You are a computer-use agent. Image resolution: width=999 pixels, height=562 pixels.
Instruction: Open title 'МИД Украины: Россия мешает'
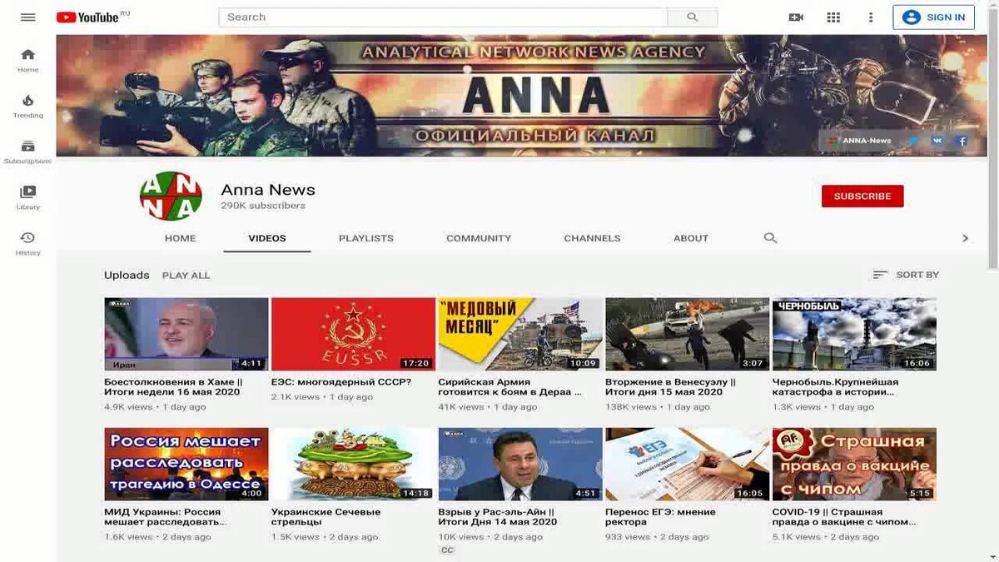(x=165, y=517)
